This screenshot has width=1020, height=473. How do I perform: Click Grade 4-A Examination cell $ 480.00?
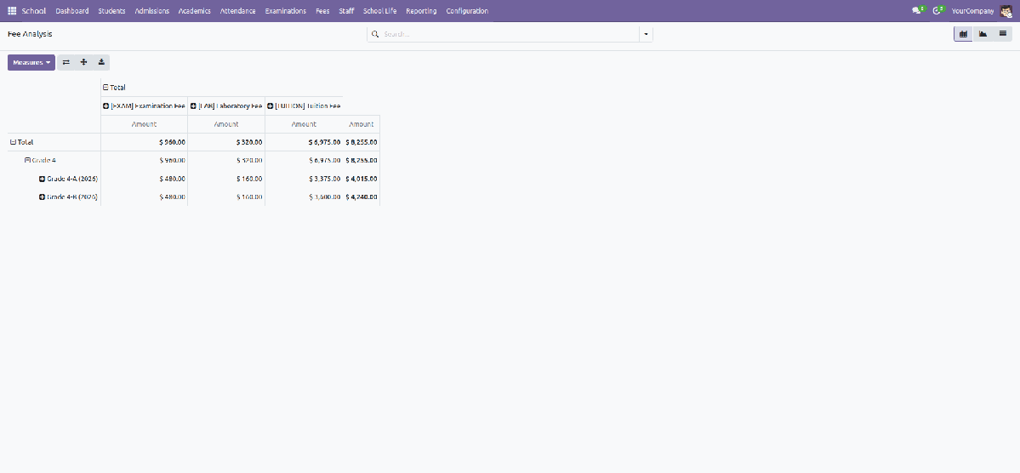145,179
